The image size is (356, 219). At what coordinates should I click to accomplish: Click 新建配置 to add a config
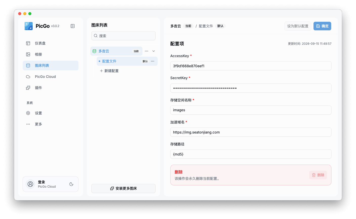[x=109, y=71]
